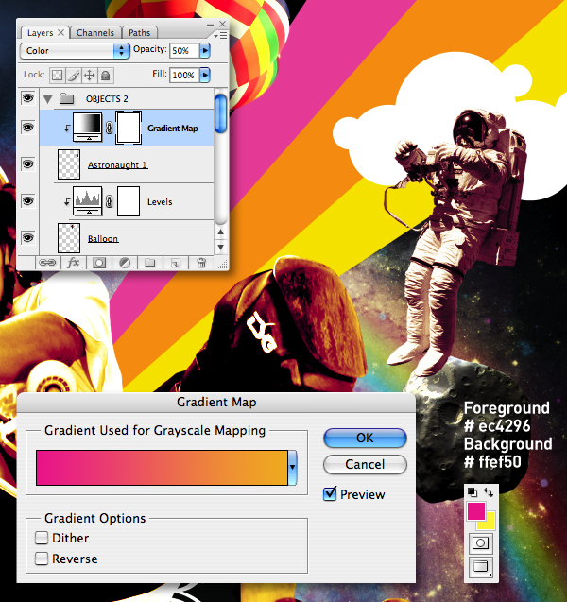This screenshot has width=567, height=602.
Task: Switch to the Channels tab
Action: 95,33
